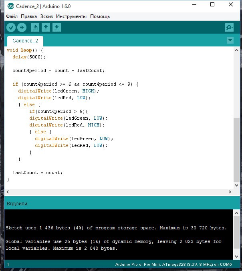The height and width of the screenshot is (271, 242).
Task: Click 'count4period = count - lastCount;' line
Action: coord(58,71)
